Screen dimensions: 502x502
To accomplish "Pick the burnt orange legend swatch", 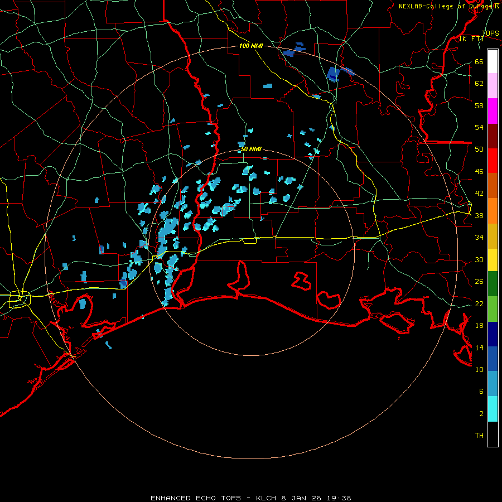I will [x=493, y=185].
